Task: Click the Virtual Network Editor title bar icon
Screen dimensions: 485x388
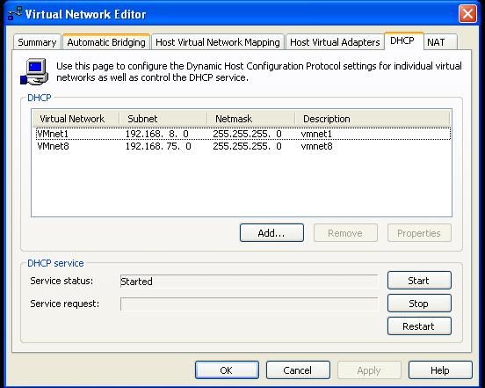Action: click(15, 13)
